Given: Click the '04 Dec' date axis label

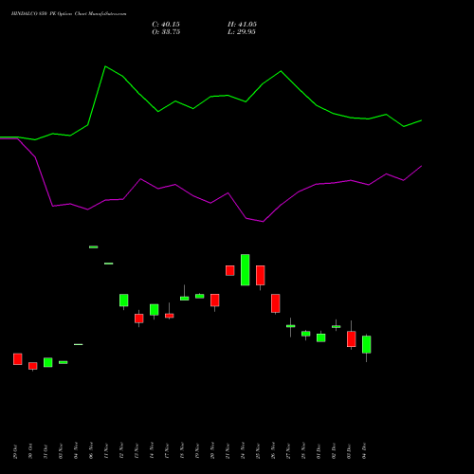Looking at the screenshot, I should point(364,451).
